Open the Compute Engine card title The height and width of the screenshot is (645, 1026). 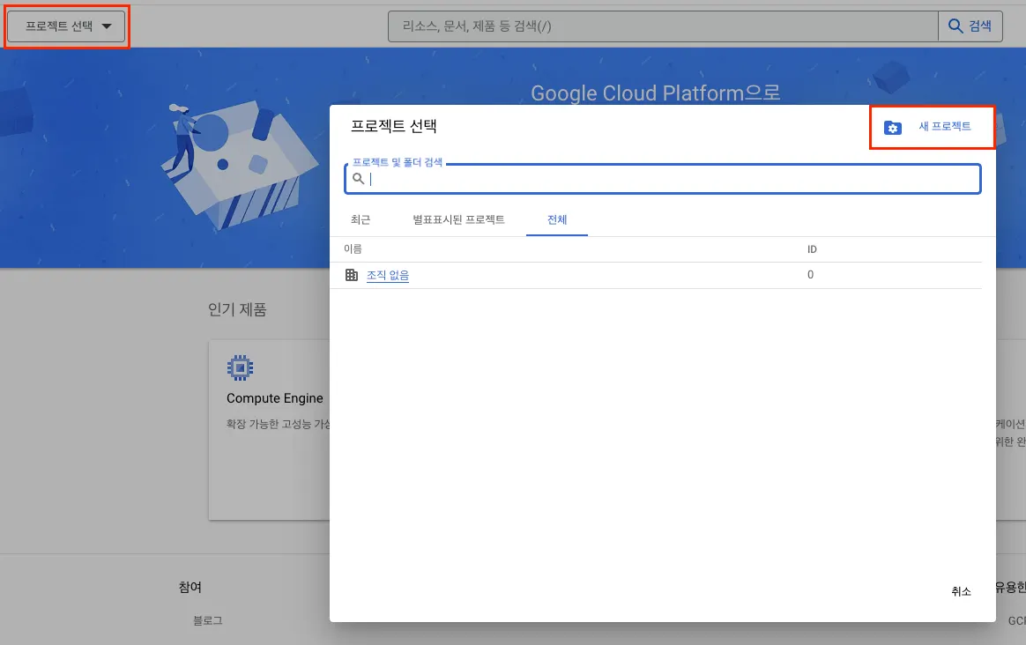275,398
